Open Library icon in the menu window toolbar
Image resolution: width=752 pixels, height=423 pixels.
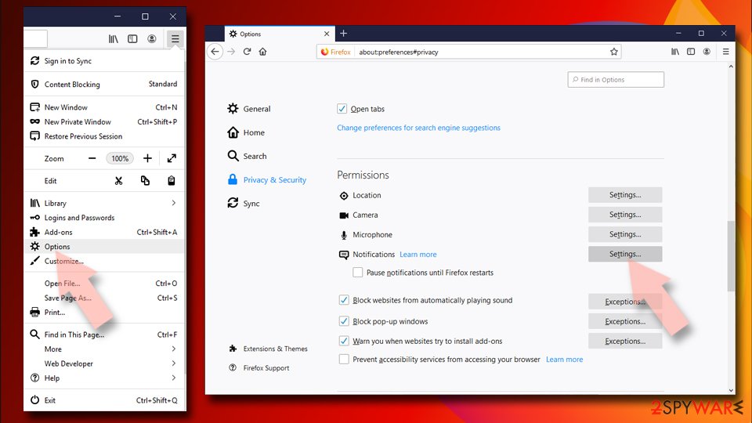coord(113,39)
